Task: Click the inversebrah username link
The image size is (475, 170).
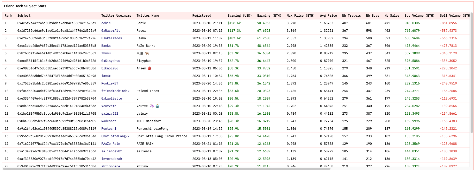Action: 111,159
